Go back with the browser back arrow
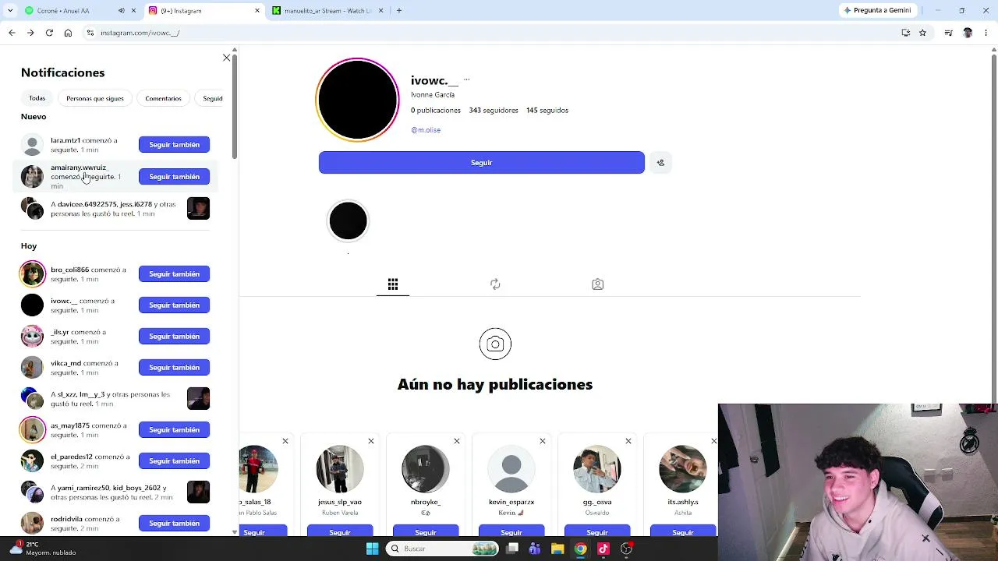Image resolution: width=998 pixels, height=561 pixels. coord(12,33)
